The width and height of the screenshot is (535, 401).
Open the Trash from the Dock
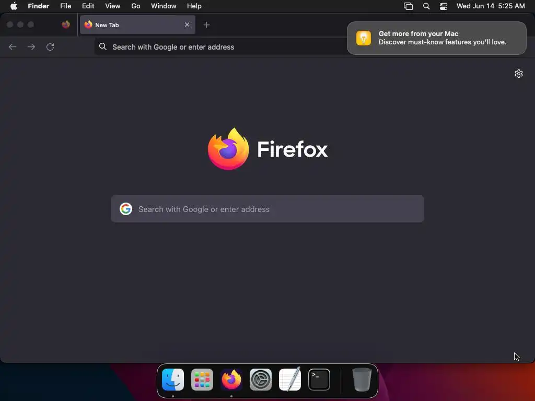[x=362, y=380]
